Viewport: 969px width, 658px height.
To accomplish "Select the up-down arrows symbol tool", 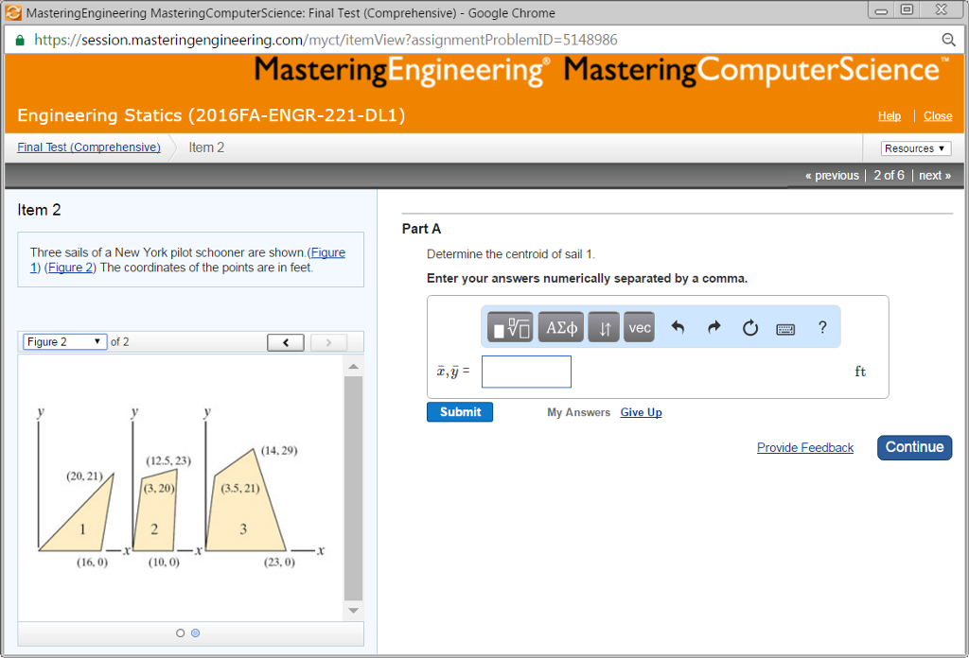I will [x=604, y=326].
